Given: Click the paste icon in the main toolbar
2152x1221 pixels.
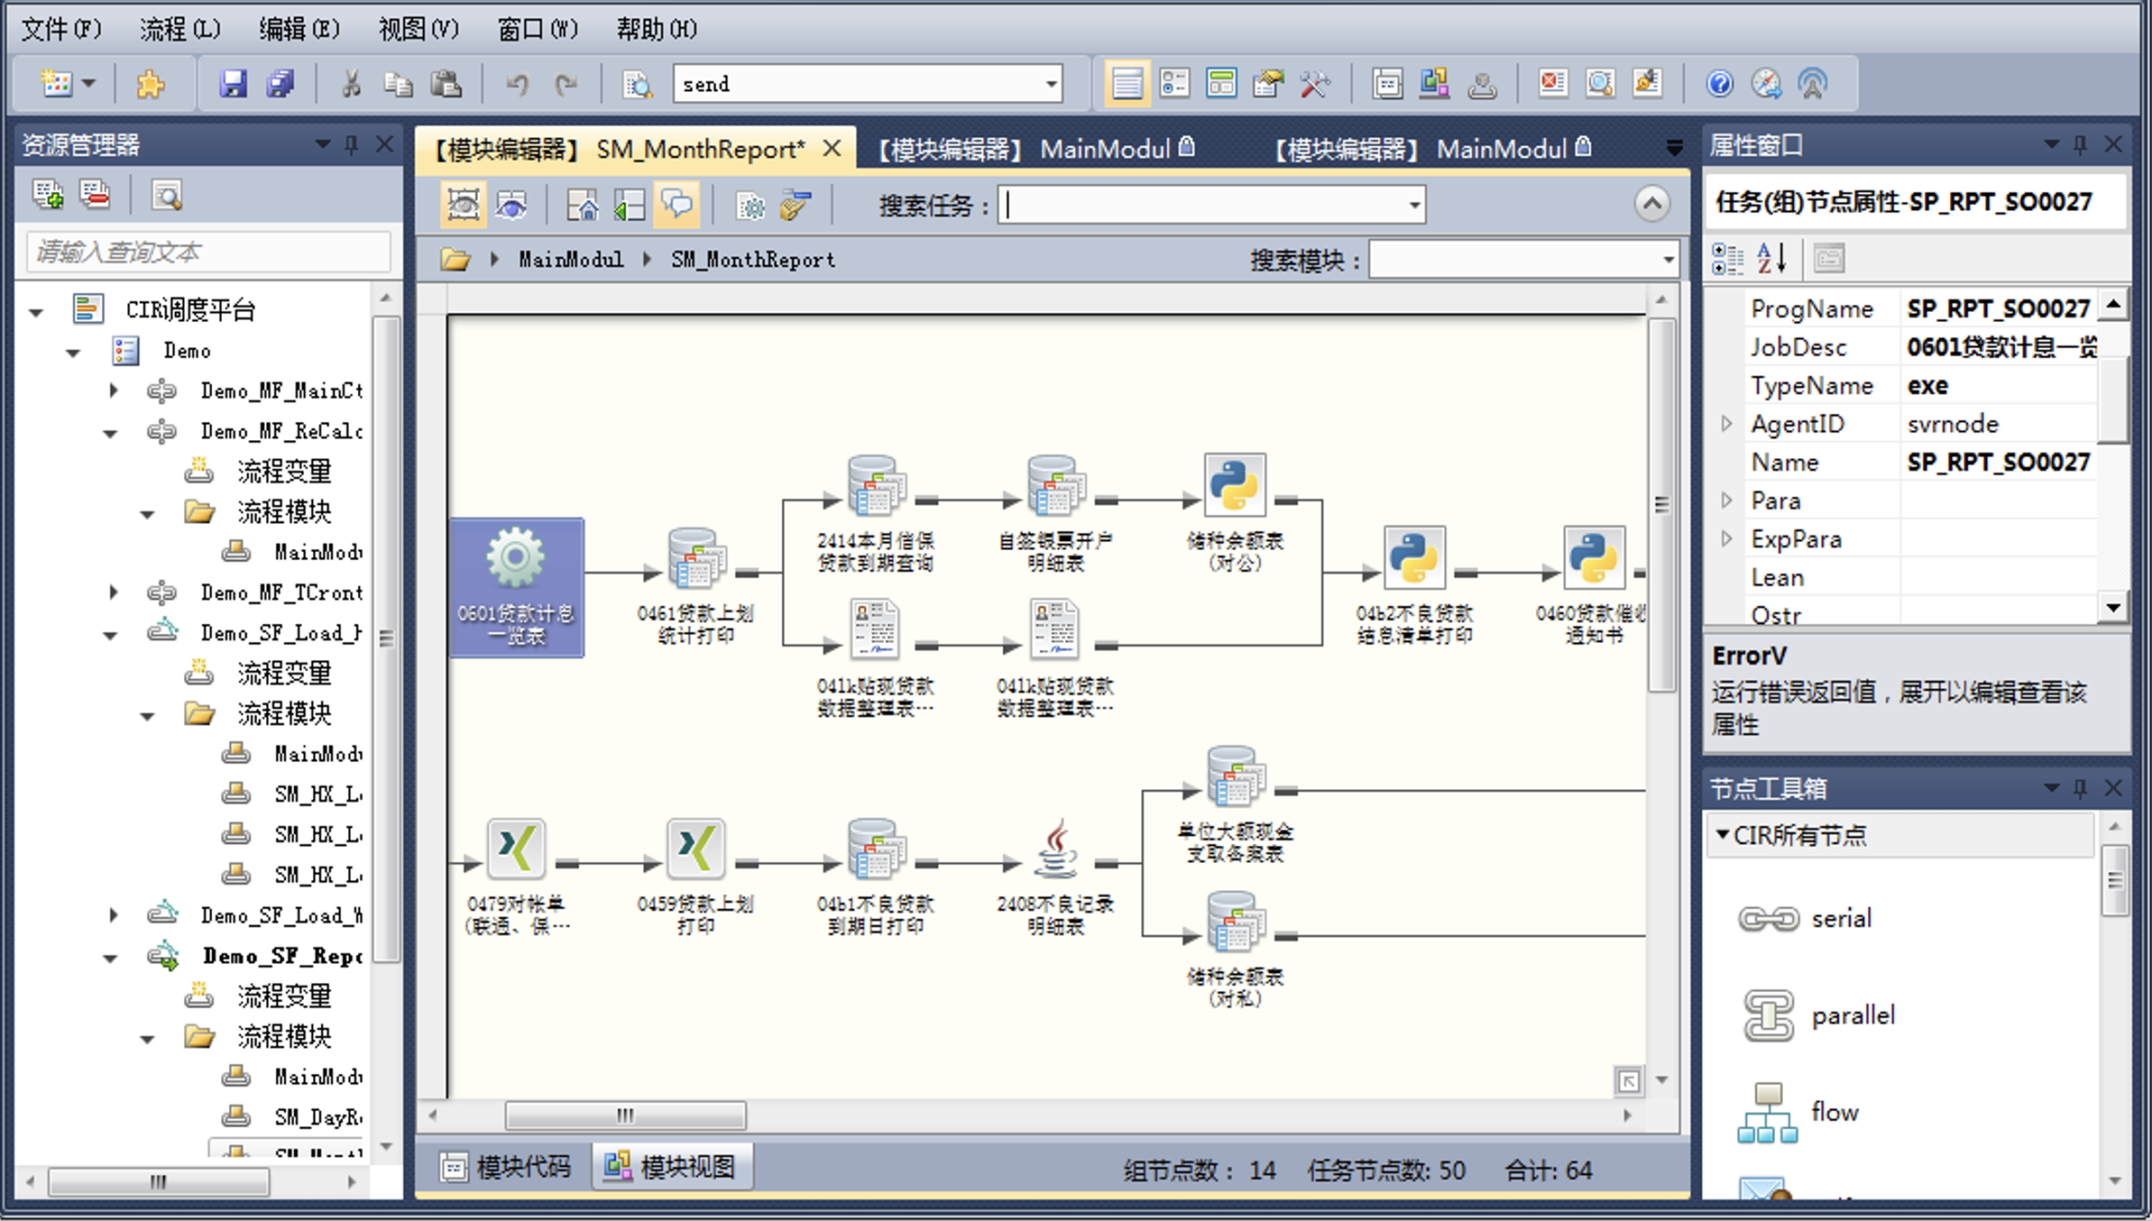Looking at the screenshot, I should [x=446, y=83].
